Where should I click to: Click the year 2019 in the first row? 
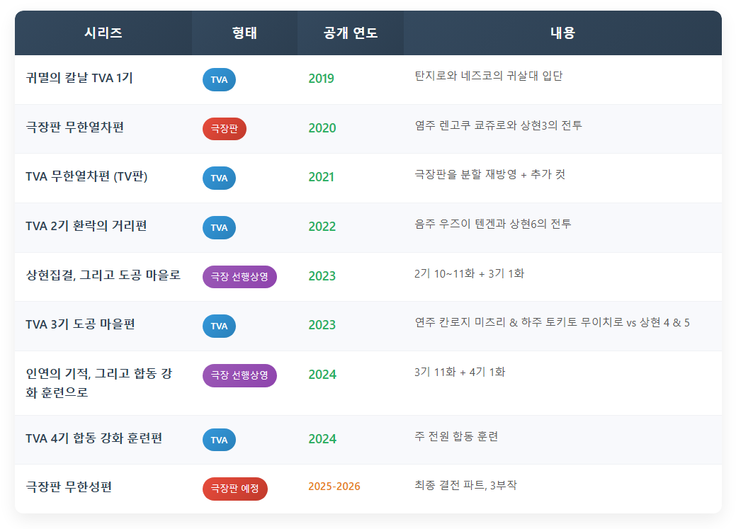point(322,79)
